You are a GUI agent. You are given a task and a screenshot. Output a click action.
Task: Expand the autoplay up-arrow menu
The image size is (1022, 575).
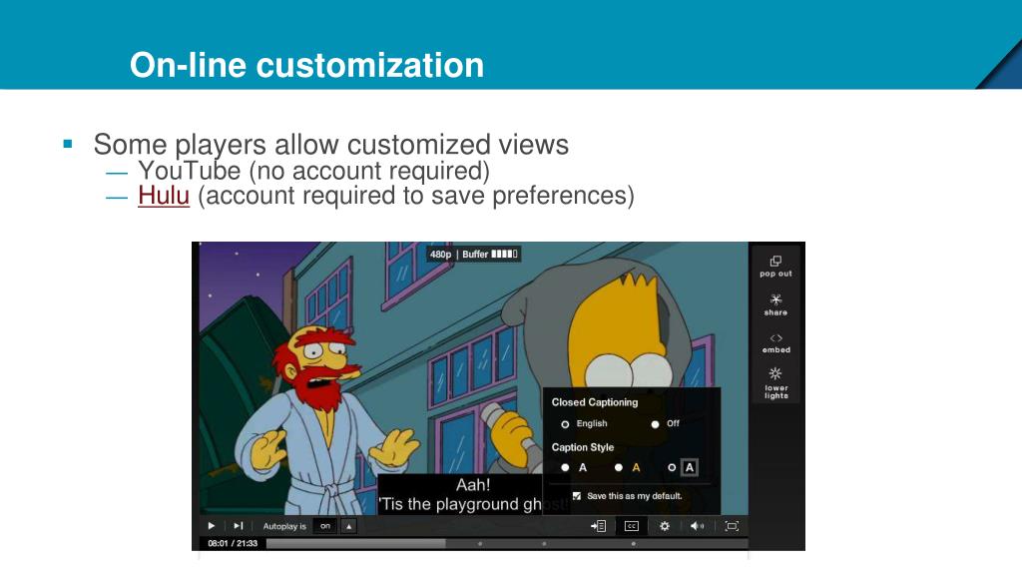(349, 526)
